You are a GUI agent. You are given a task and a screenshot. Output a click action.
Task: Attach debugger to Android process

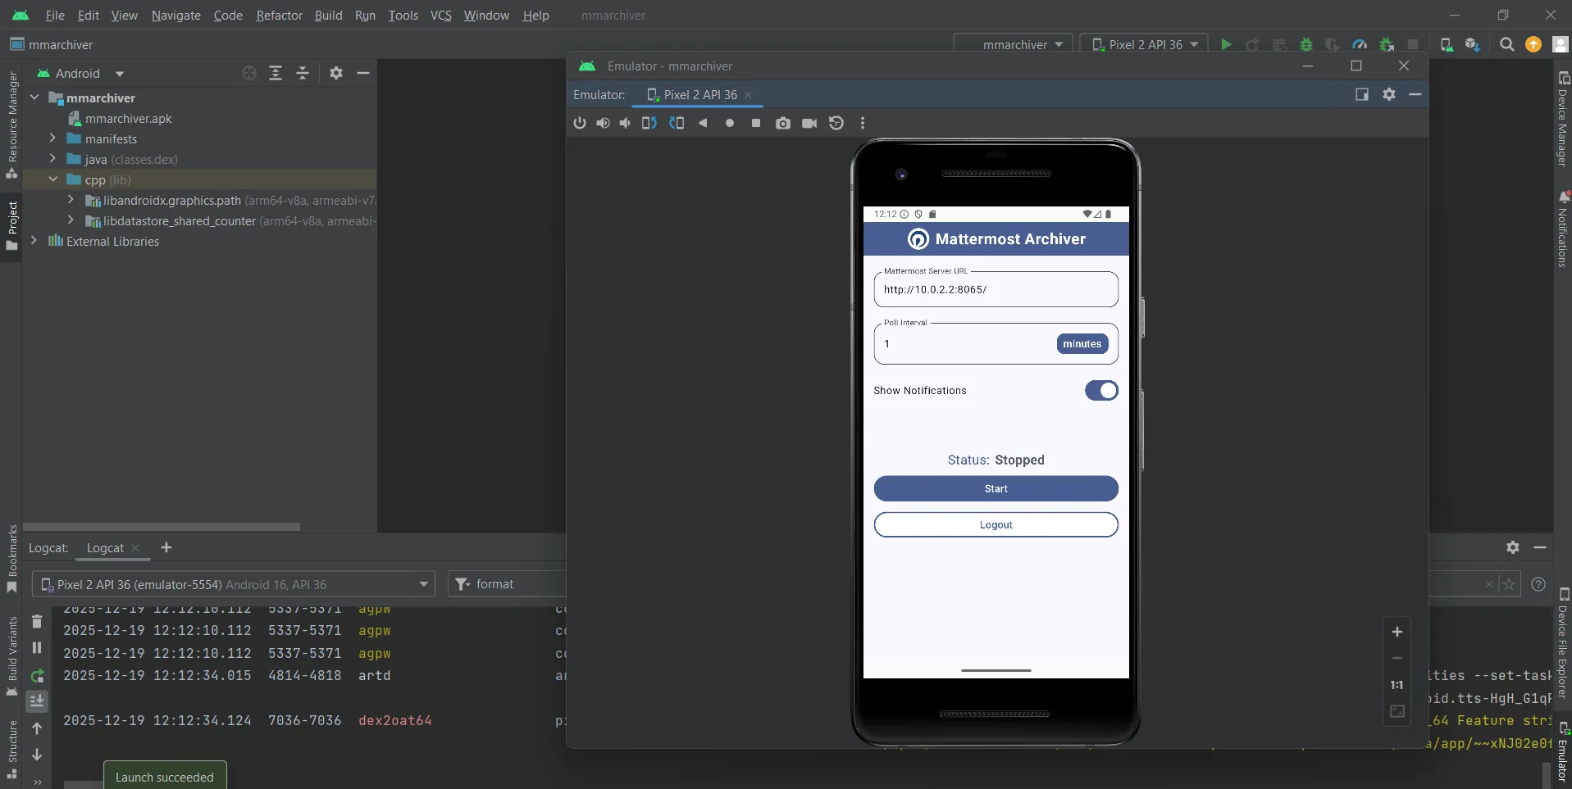point(1387,44)
